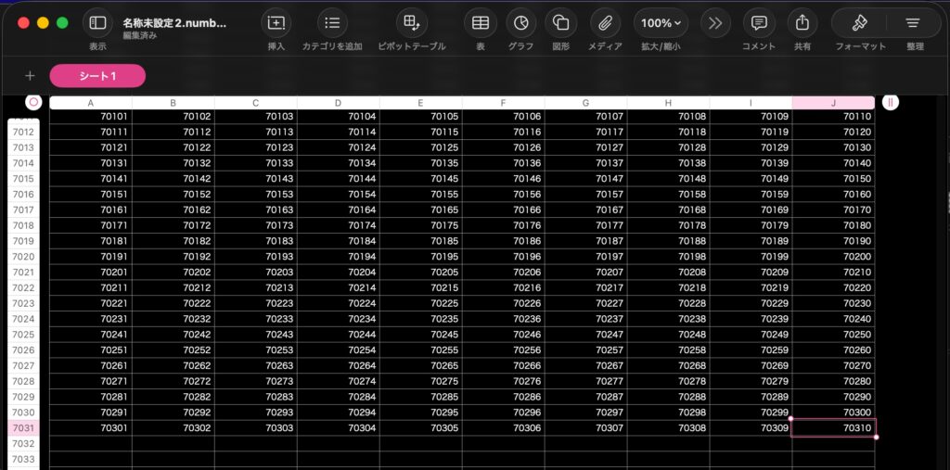
Task: Share the spreadsheet via 共有
Action: coord(802,23)
